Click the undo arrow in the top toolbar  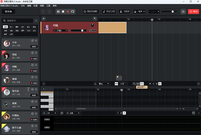[x=43, y=12]
